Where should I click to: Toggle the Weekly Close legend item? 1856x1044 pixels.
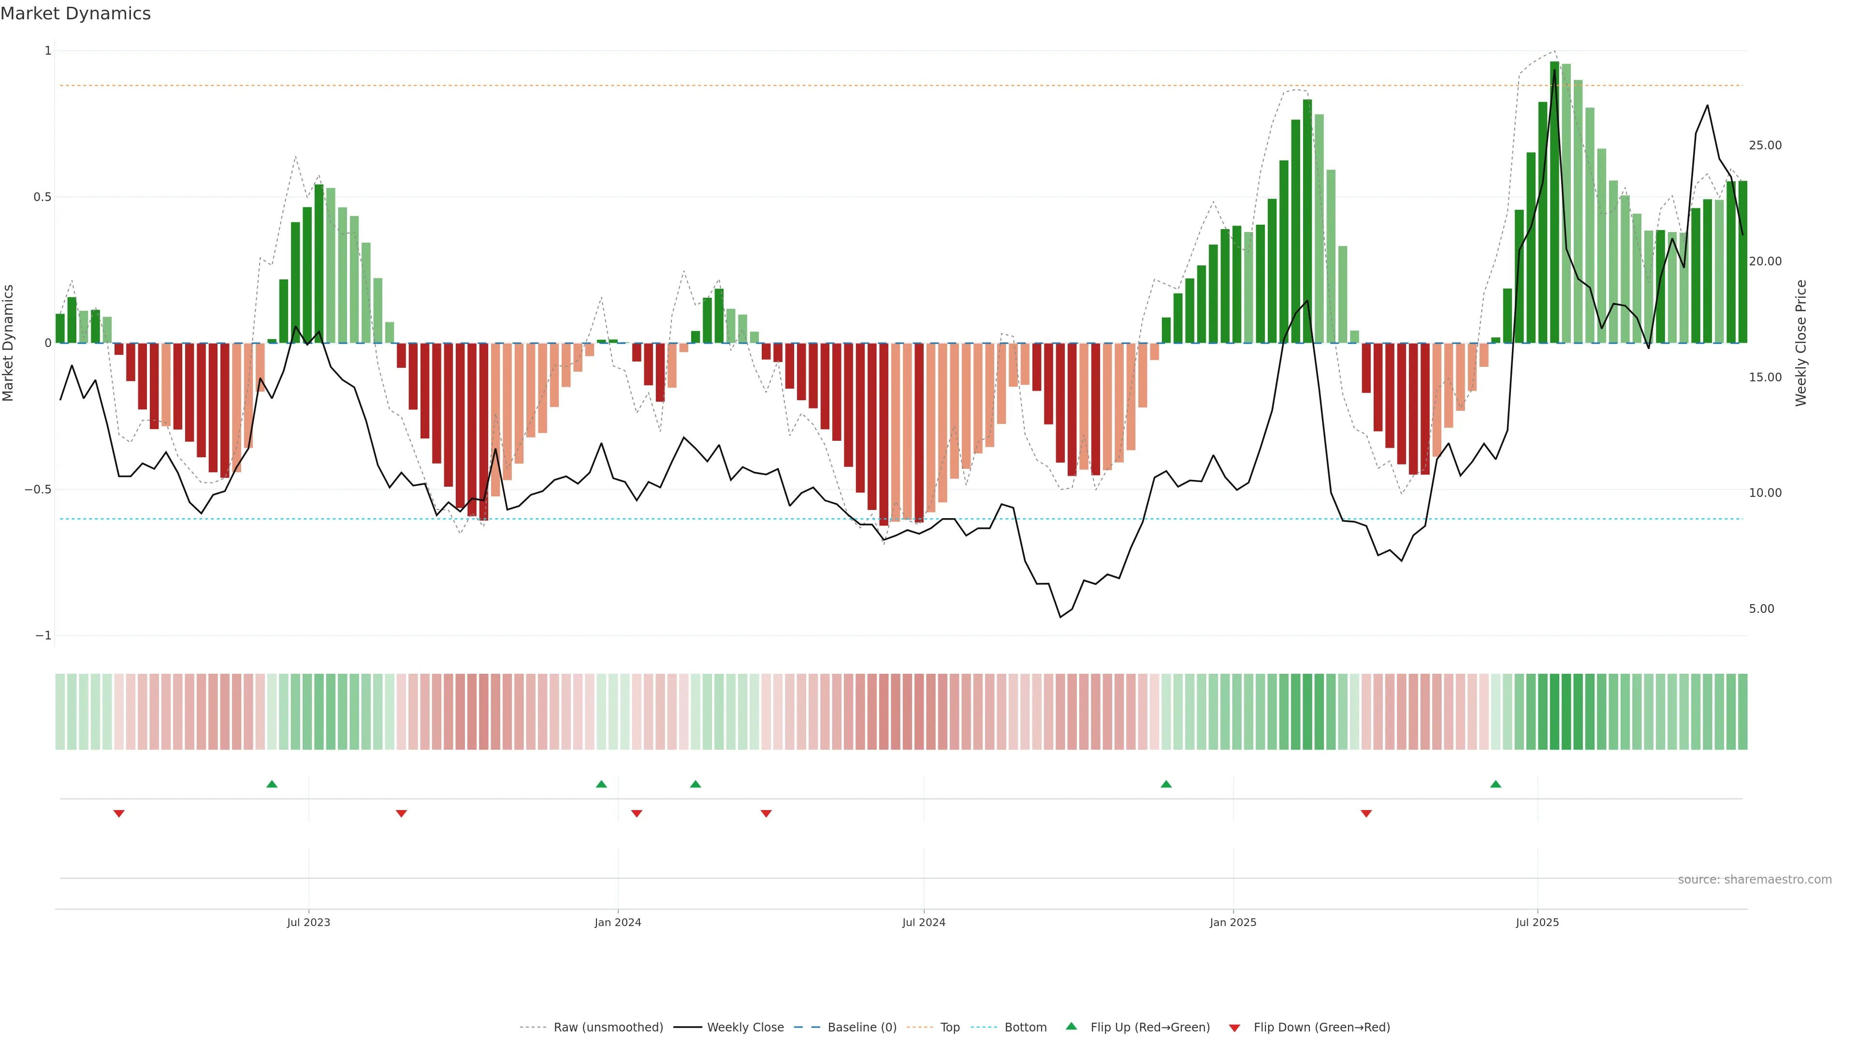click(745, 1028)
